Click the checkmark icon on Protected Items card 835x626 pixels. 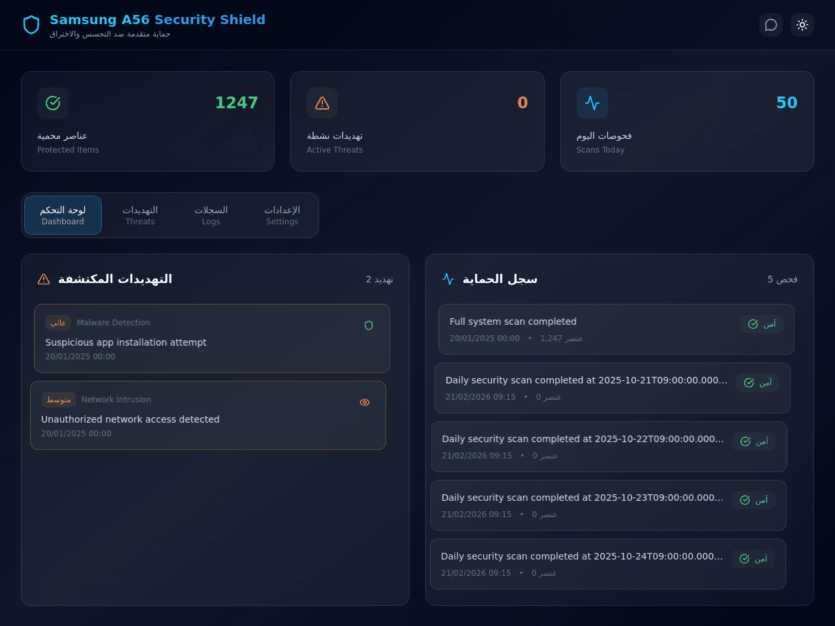tap(53, 103)
